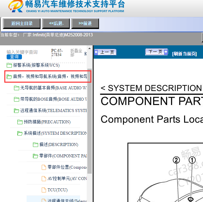Select 零部件(COMPONENT PARTS) tree item
203x202 pixels.
63,156
